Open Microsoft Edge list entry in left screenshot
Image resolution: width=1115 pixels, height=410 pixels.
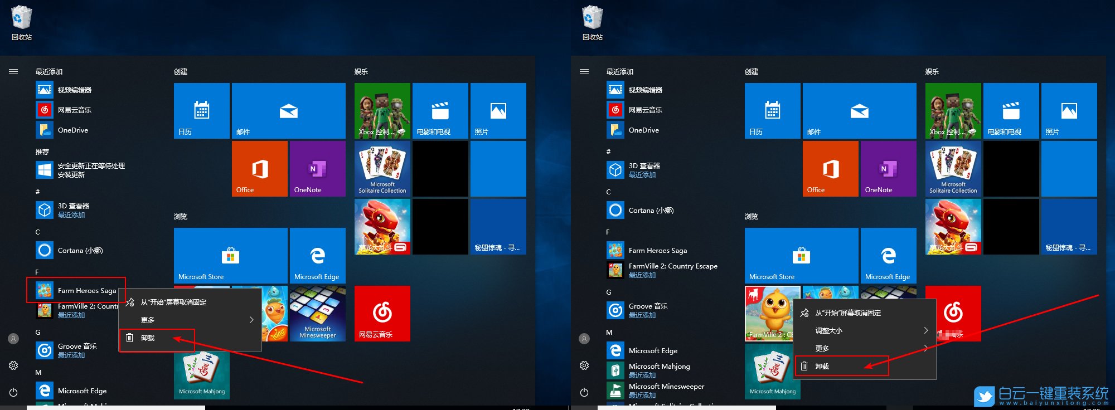71,391
